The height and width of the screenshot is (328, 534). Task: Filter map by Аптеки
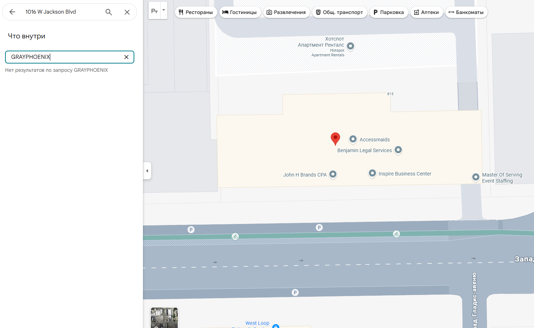pyautogui.click(x=426, y=12)
